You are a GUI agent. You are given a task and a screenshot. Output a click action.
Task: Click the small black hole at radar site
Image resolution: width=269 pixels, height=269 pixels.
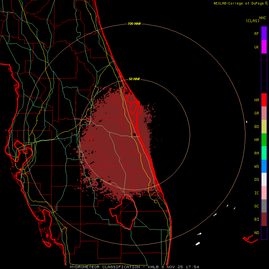tap(135, 134)
